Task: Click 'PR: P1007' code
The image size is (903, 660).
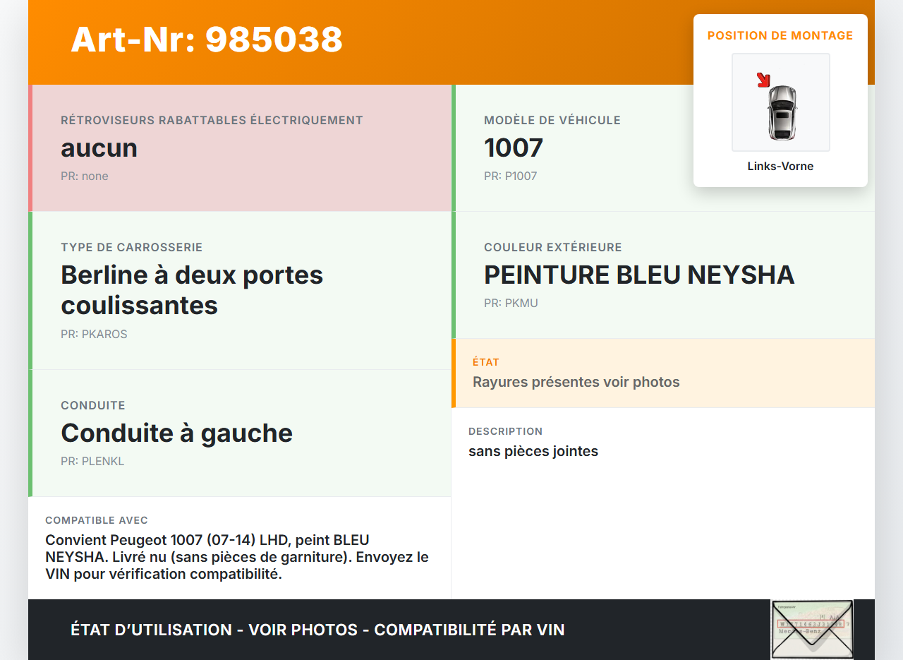Action: point(511,176)
